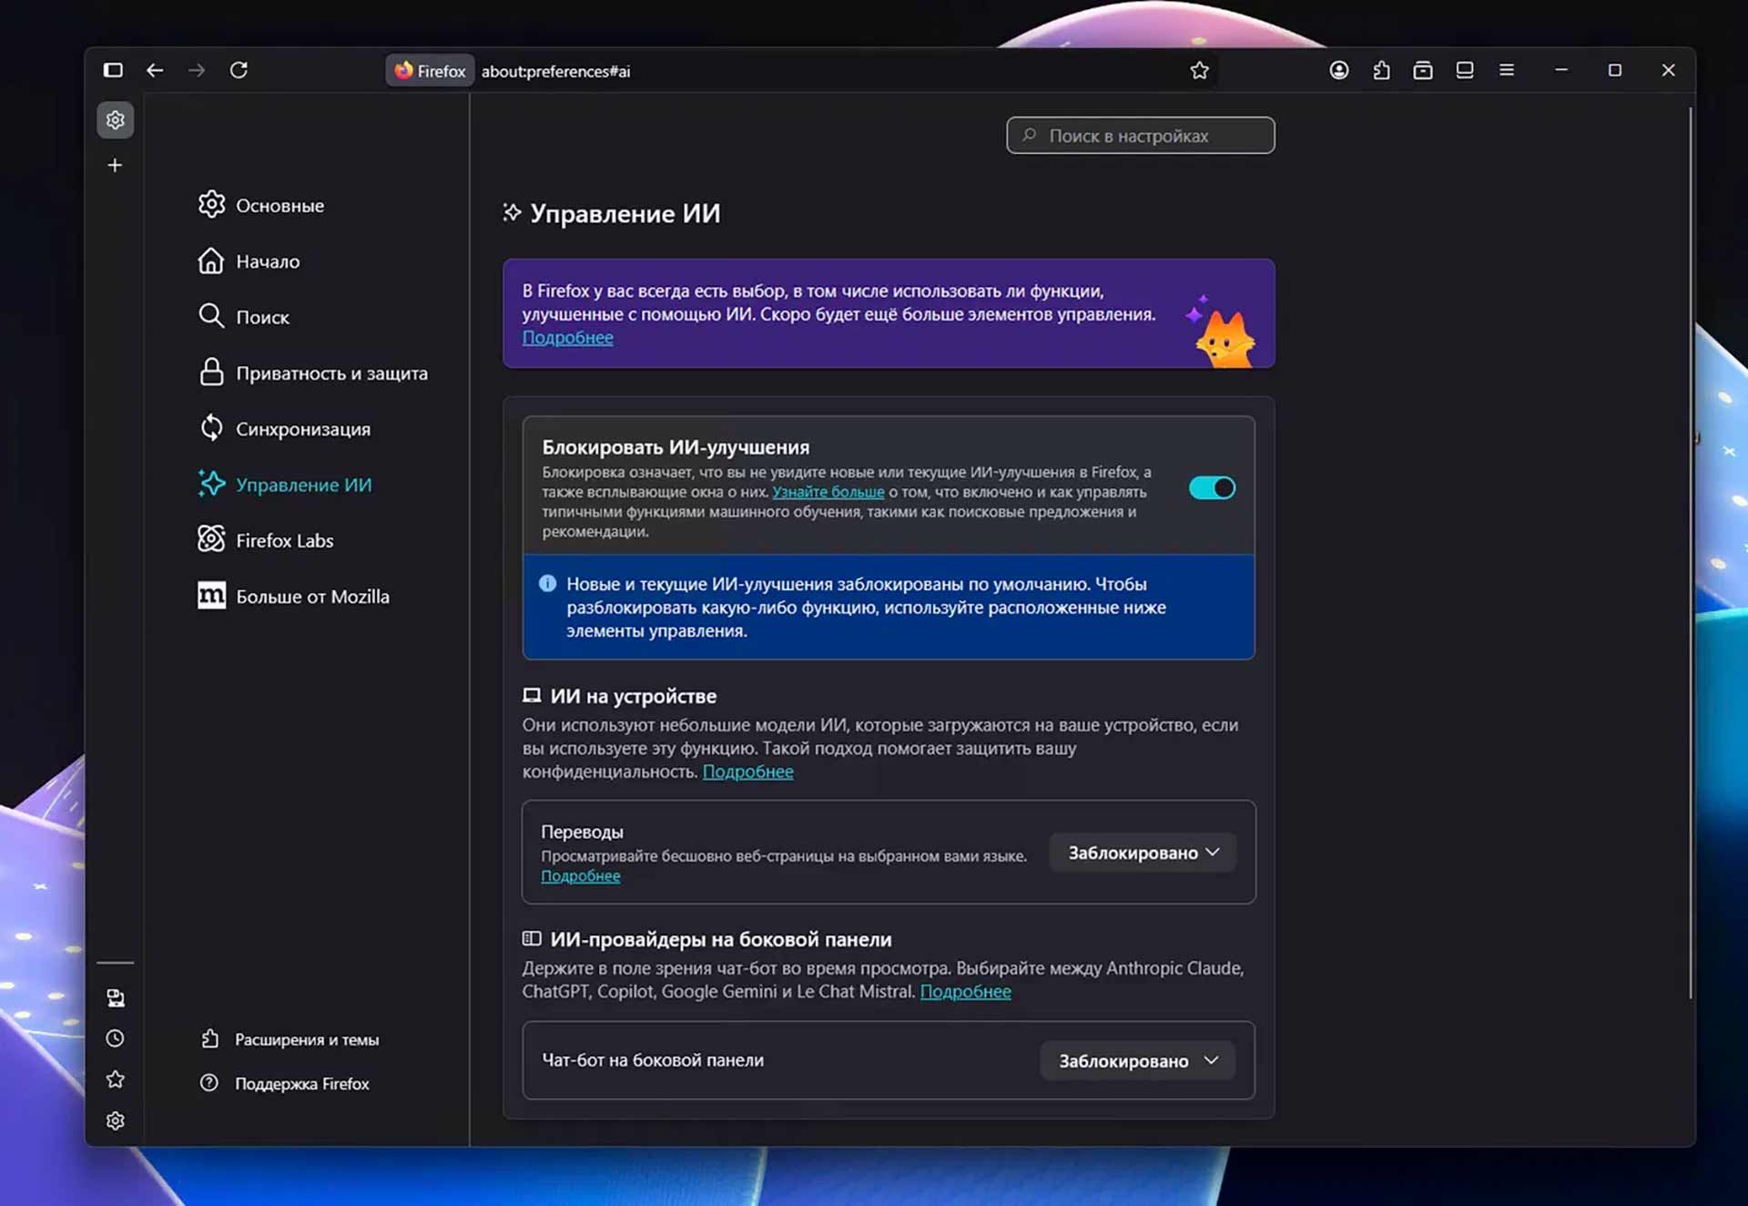Switch to Приватность и защита section
The width and height of the screenshot is (1748, 1206).
pyautogui.click(x=331, y=373)
